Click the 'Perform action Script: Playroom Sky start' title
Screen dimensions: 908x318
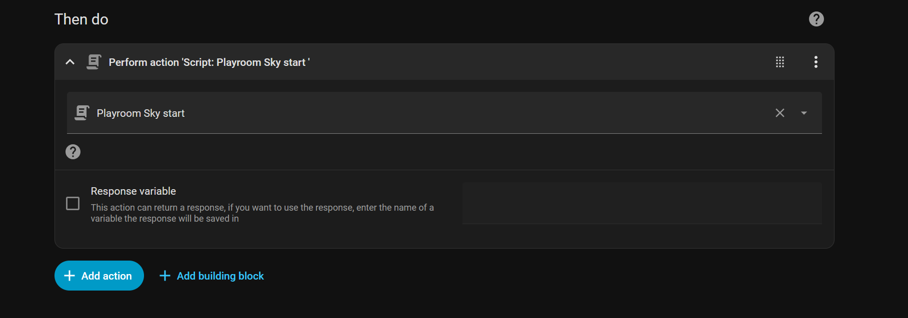pos(209,62)
